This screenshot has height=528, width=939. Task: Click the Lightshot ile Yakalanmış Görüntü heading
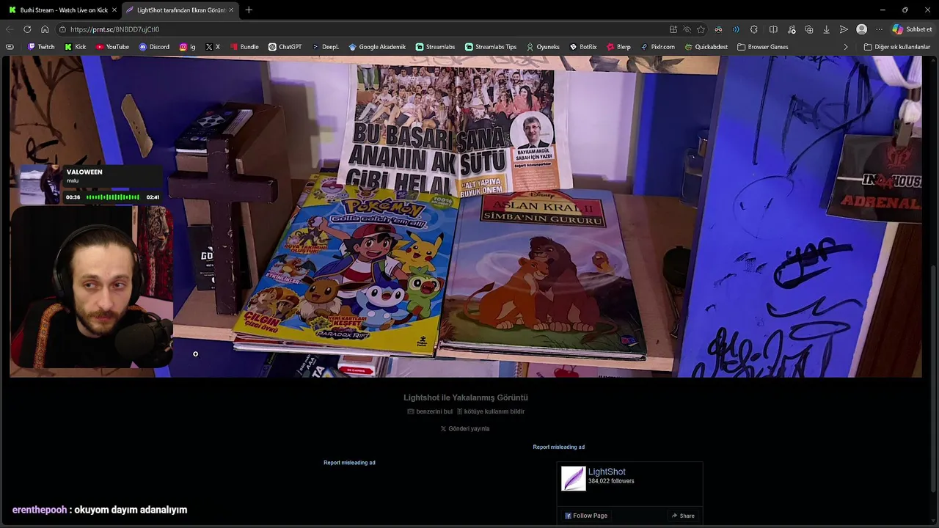click(466, 397)
